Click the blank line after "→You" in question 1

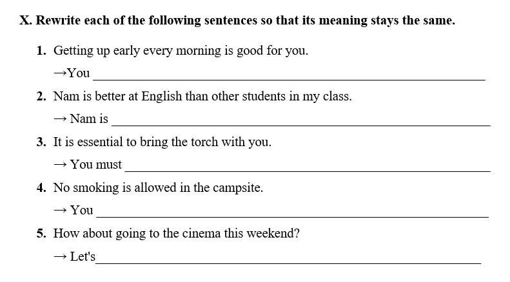[288, 75]
